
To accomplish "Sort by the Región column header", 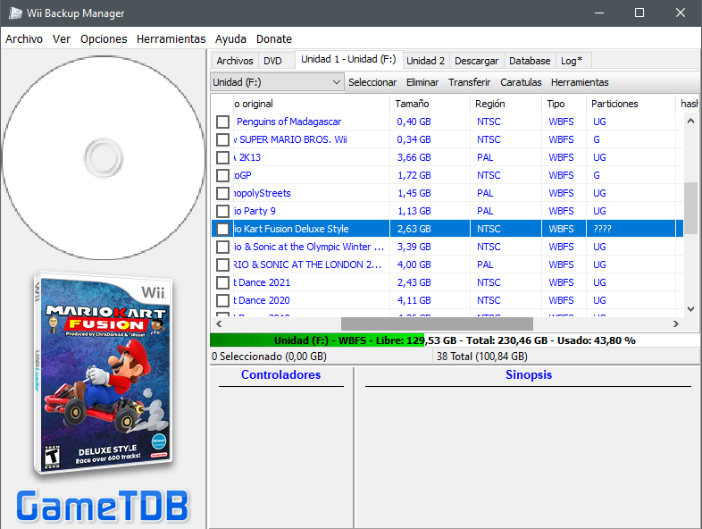I will 506,104.
